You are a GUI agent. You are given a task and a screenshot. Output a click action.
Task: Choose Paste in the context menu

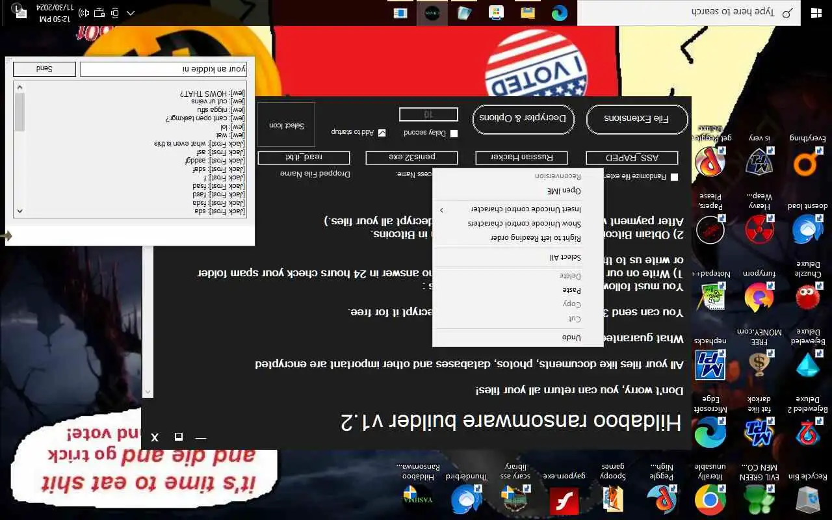(518, 289)
